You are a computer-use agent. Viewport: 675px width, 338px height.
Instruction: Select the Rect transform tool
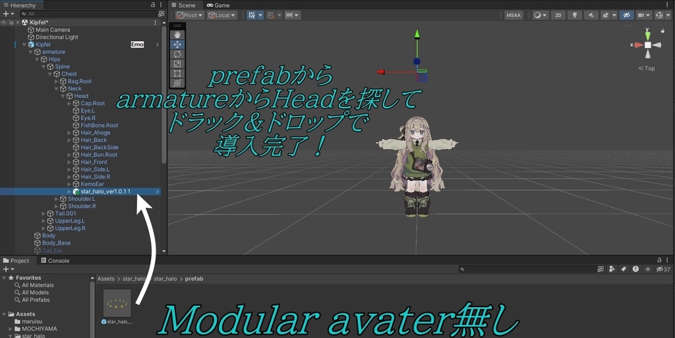(x=177, y=73)
